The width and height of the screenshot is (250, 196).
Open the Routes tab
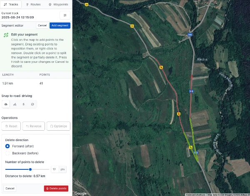click(33, 5)
